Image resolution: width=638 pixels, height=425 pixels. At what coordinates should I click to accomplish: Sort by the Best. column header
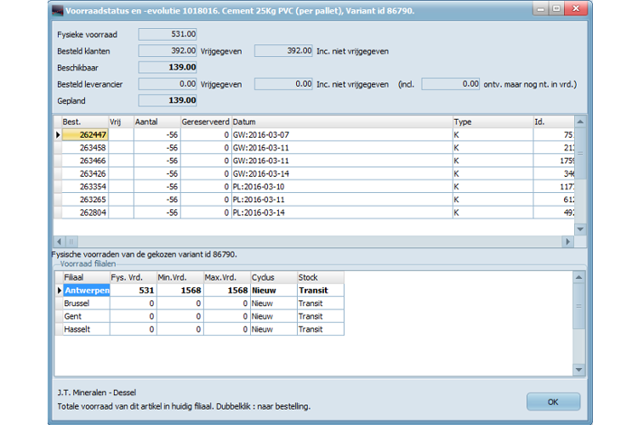tap(84, 122)
